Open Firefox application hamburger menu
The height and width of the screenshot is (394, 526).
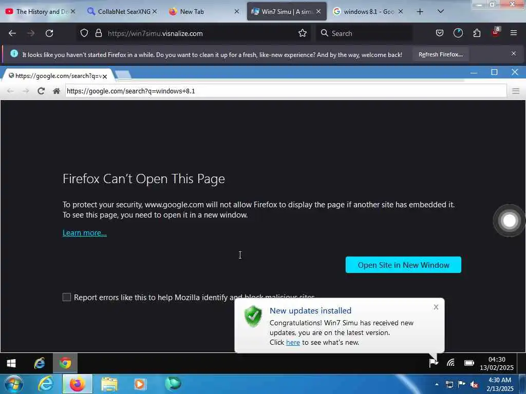pos(514,33)
